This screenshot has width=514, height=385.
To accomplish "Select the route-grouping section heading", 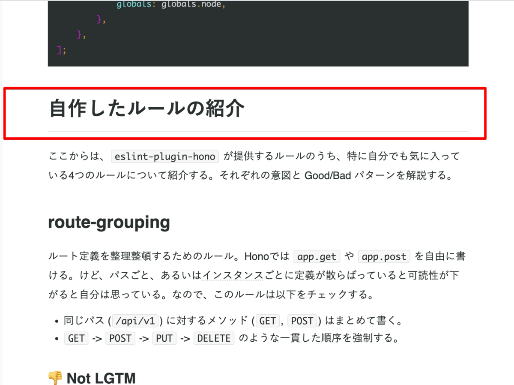I will coord(109,223).
